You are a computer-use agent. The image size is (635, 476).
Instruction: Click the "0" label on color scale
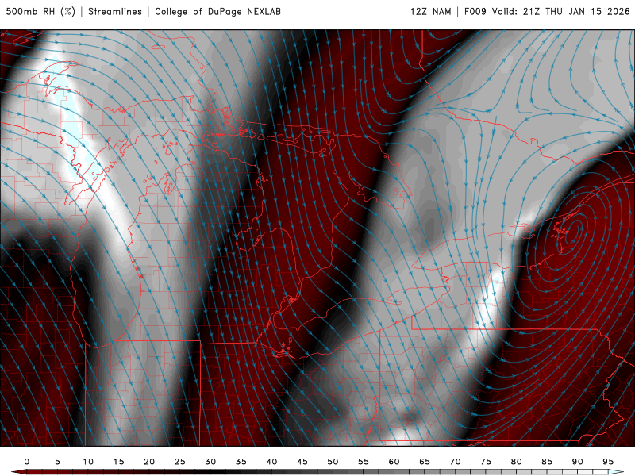(x=27, y=462)
